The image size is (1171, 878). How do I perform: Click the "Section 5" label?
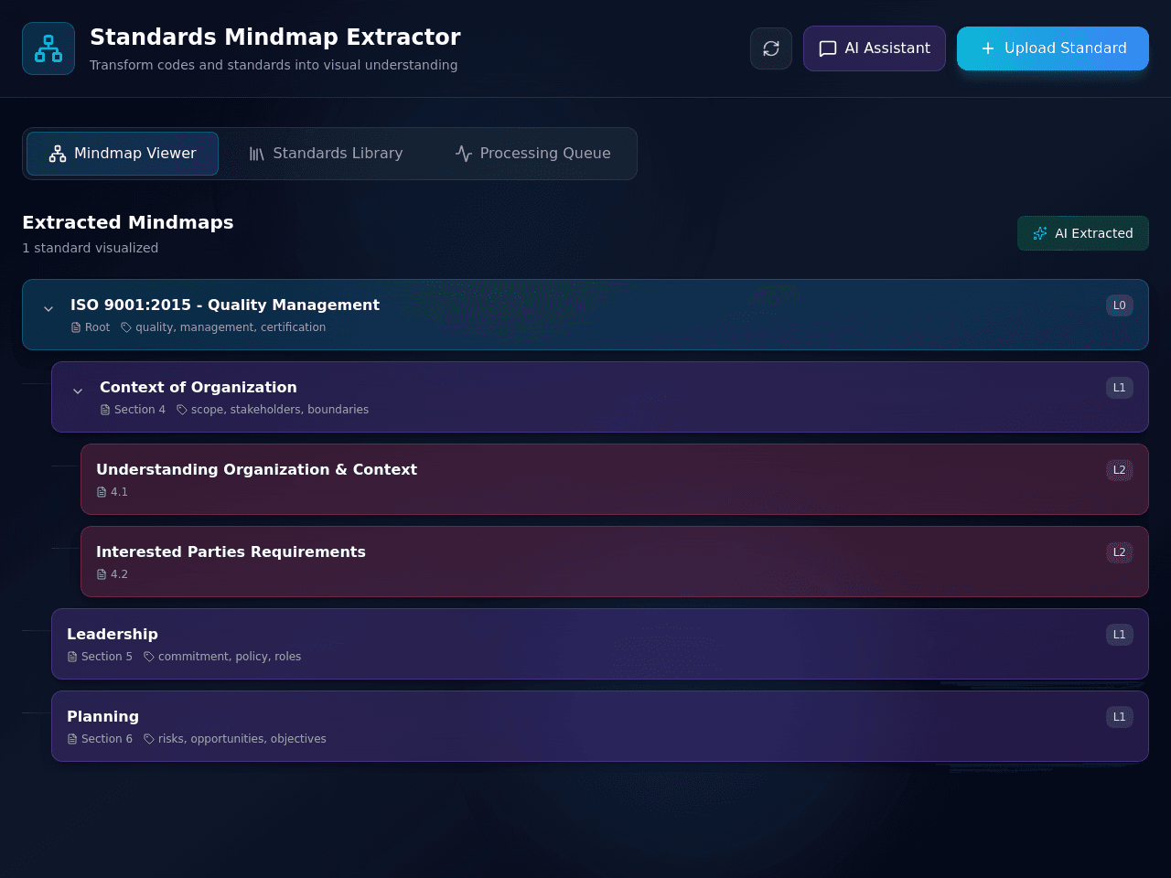click(107, 657)
